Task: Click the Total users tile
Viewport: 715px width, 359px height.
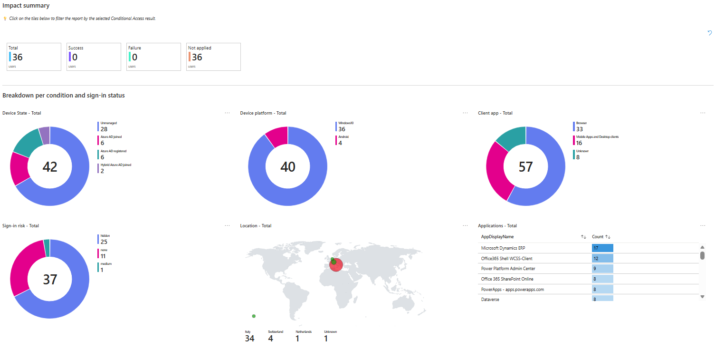Action: click(34, 57)
